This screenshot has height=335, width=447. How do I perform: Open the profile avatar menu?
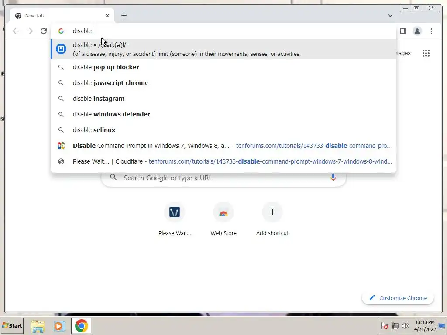417,31
